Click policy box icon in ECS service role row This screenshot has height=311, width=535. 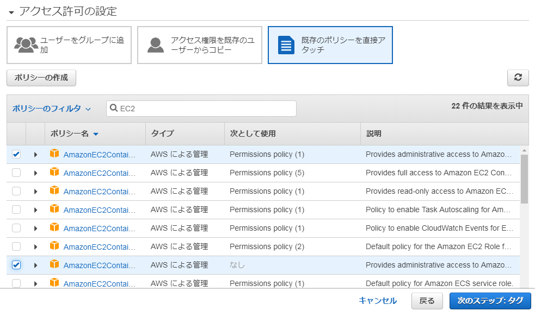click(x=54, y=282)
